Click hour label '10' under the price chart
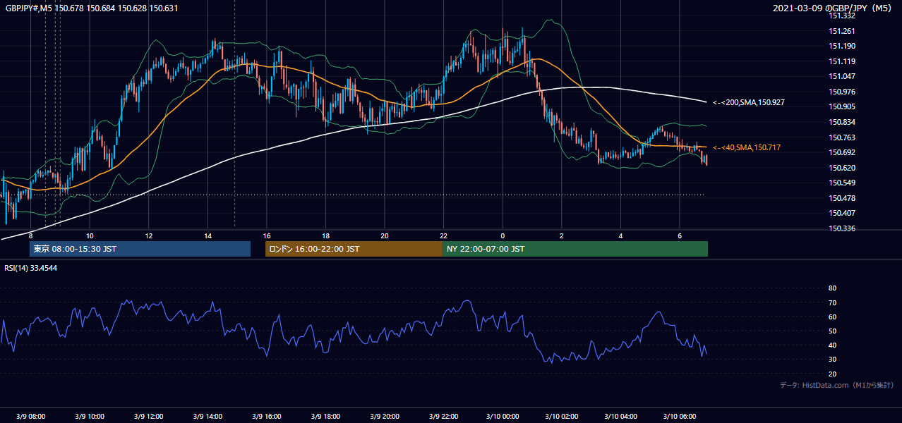 tap(90, 235)
